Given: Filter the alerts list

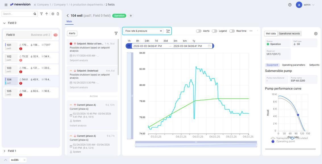Looking at the screenshot, I should pos(116,33).
